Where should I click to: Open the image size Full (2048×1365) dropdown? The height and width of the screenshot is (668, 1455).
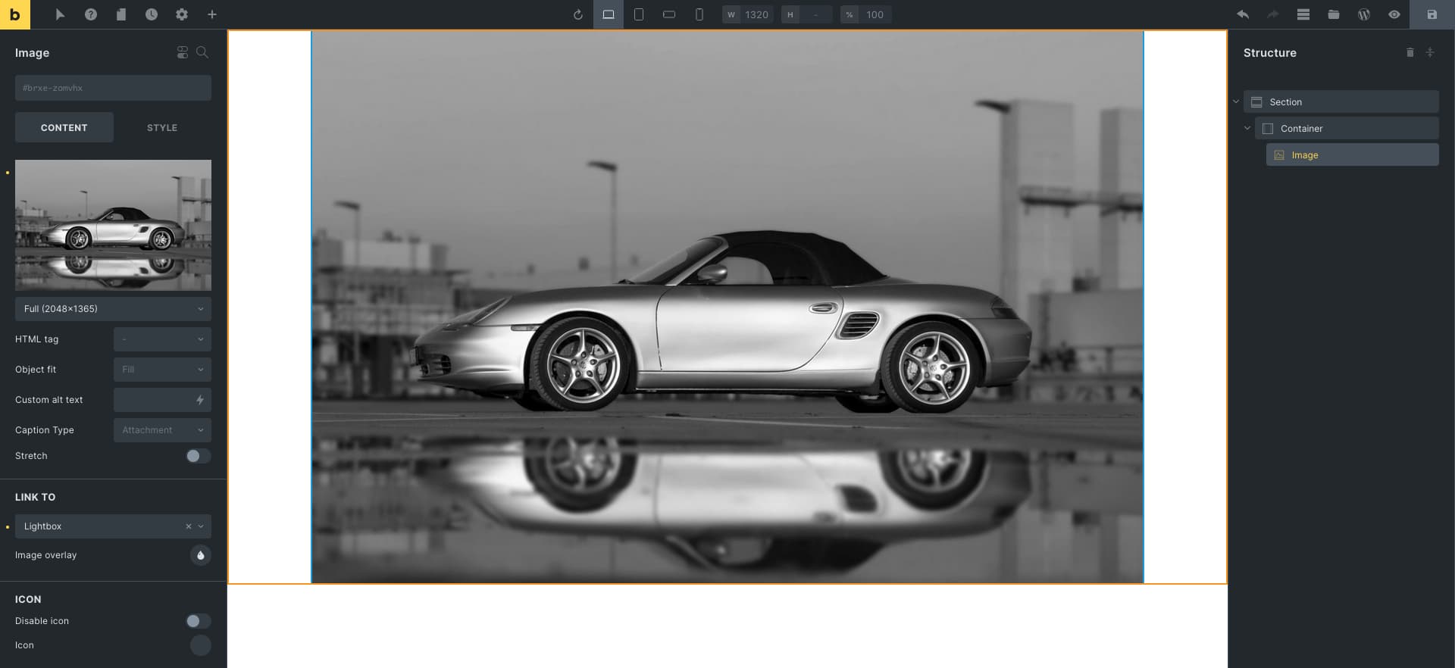click(113, 309)
